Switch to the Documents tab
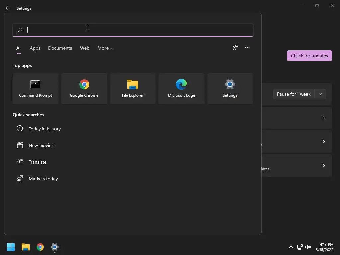The width and height of the screenshot is (340, 255). click(60, 48)
